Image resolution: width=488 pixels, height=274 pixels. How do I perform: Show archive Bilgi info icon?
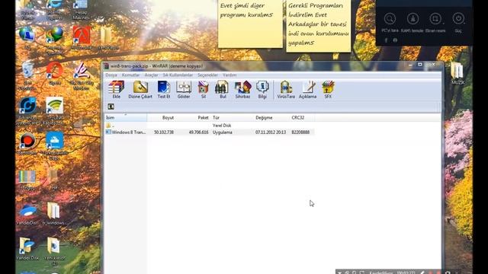tap(262, 90)
